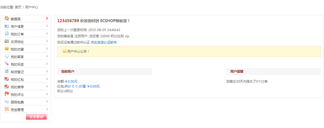Image resolution: width=324 pixels, height=128 pixels.
Task: Click the document icon next to 我的订单
Action: coord(7,33)
